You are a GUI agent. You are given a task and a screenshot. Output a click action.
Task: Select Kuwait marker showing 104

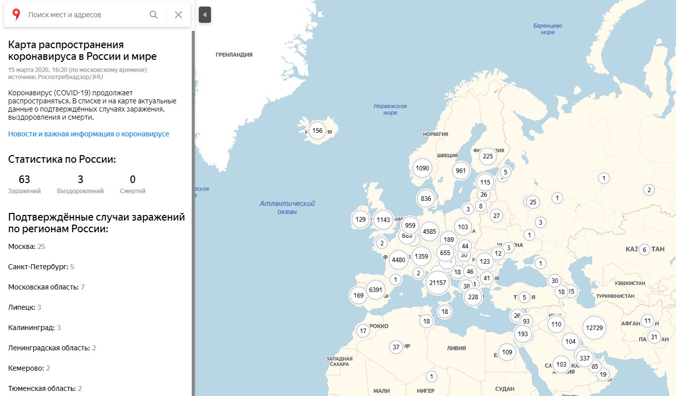tap(571, 342)
